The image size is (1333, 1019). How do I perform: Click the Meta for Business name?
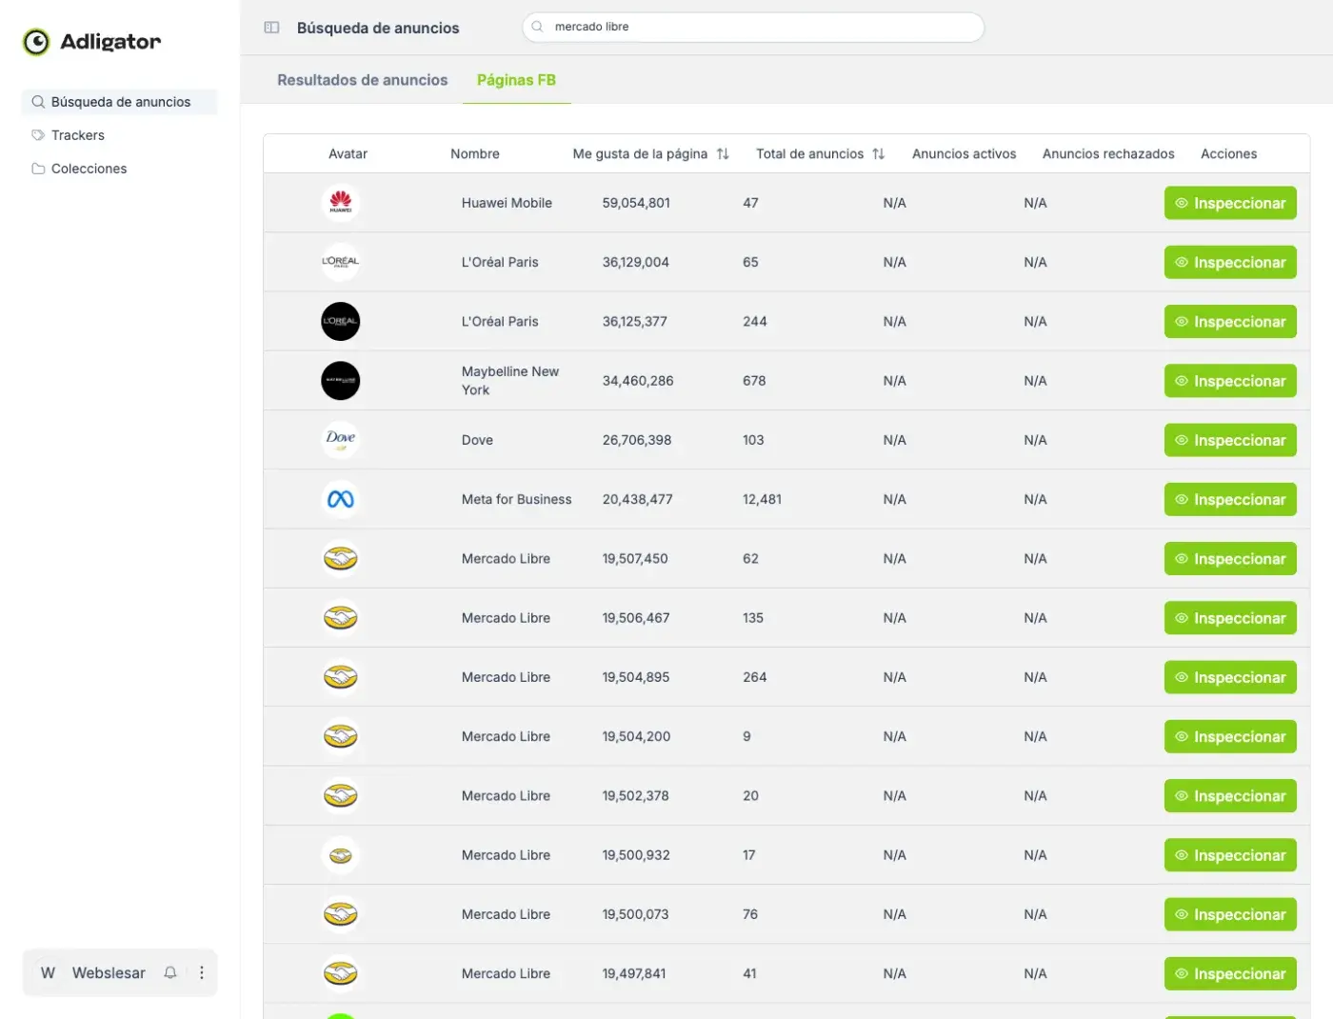[x=517, y=499]
